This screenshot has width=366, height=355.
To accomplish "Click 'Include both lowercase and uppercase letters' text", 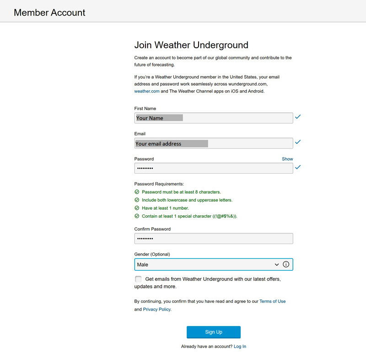I will [x=187, y=200].
